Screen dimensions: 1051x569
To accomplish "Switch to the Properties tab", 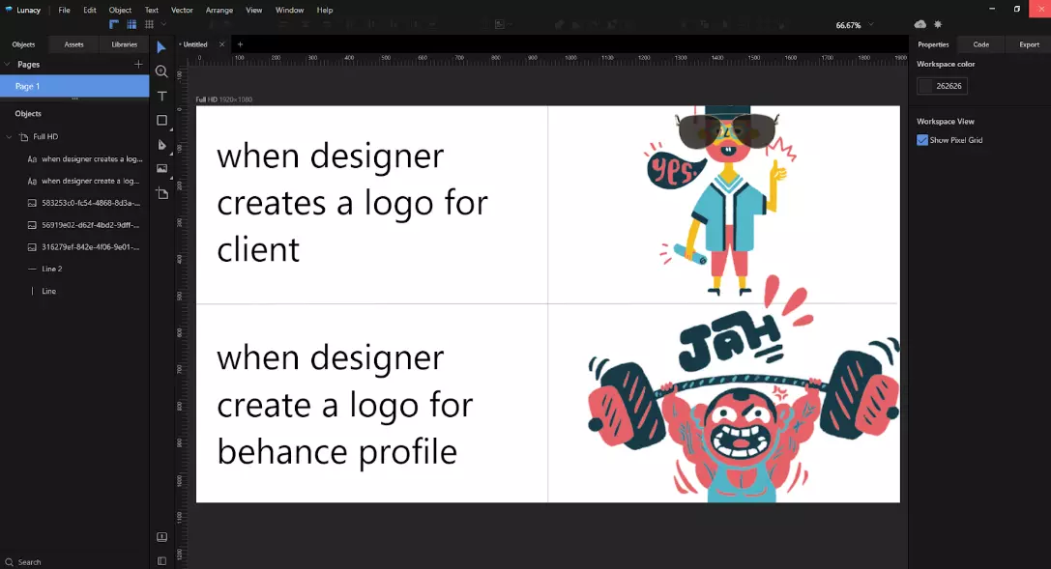I will pyautogui.click(x=933, y=44).
